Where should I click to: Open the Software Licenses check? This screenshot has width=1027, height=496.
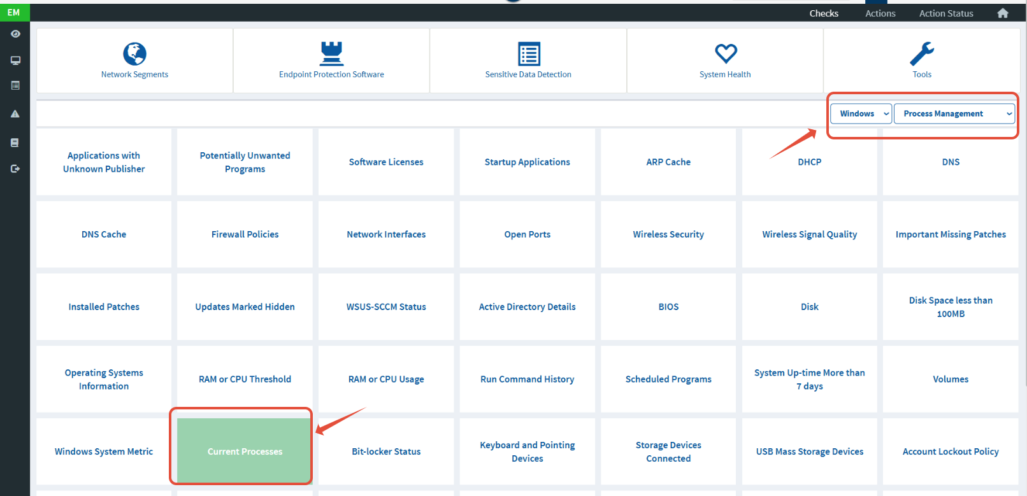click(x=386, y=162)
